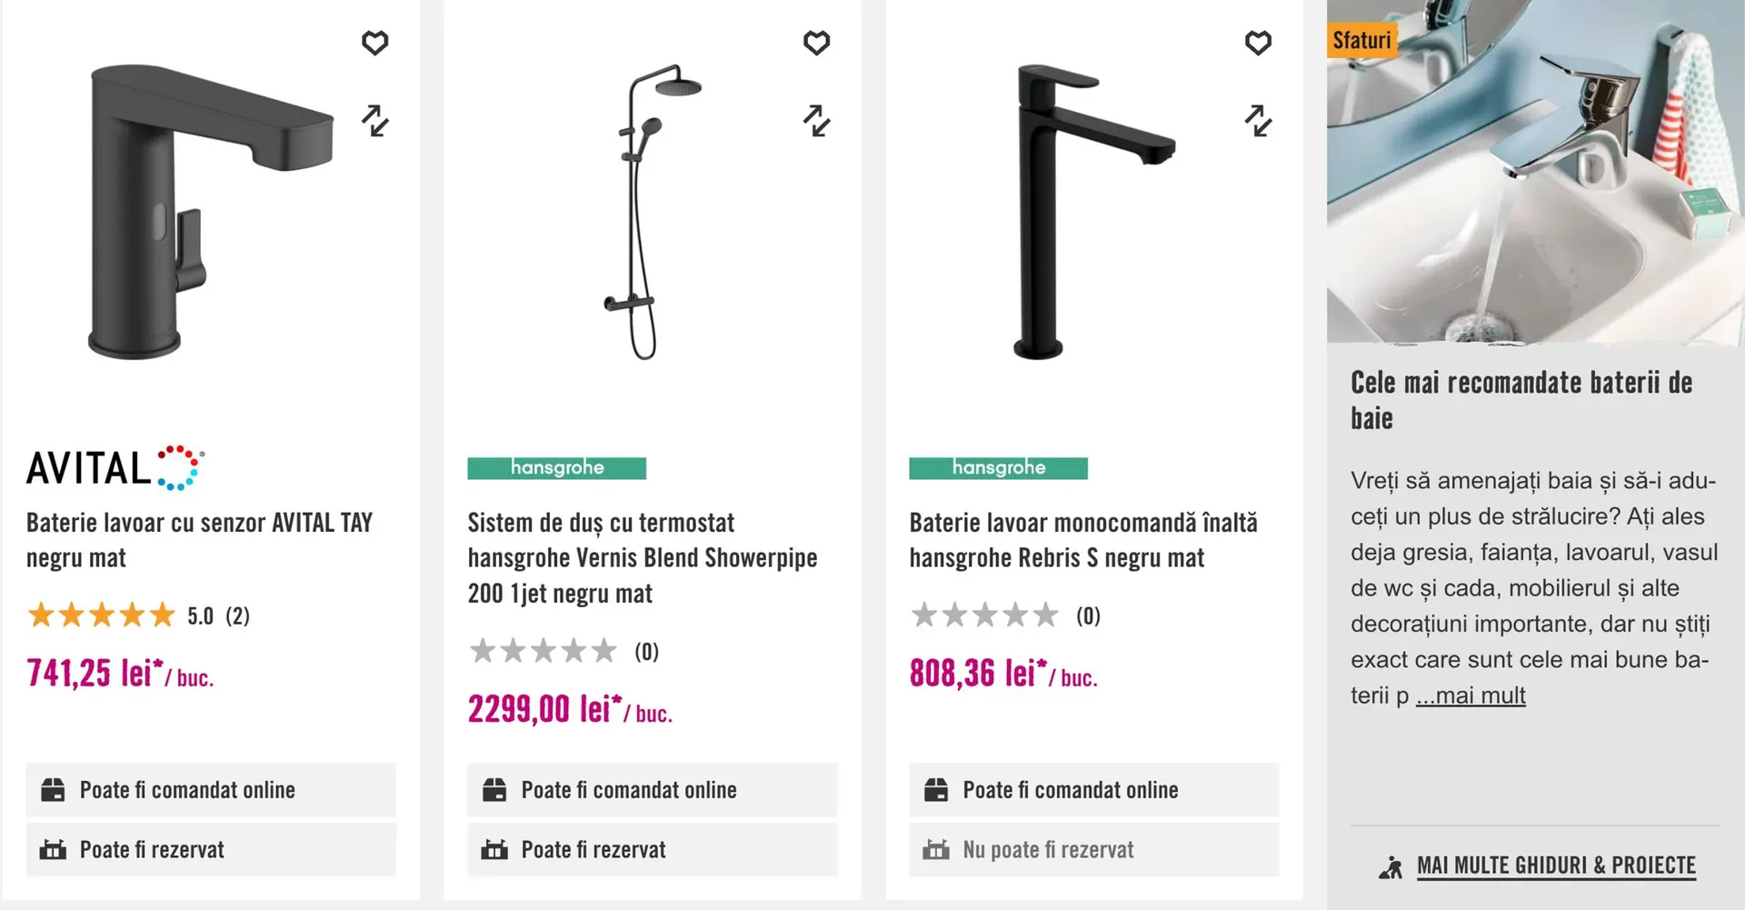
Task: Favorite the Vernis Blend Showerpipe with heart
Action: click(816, 43)
